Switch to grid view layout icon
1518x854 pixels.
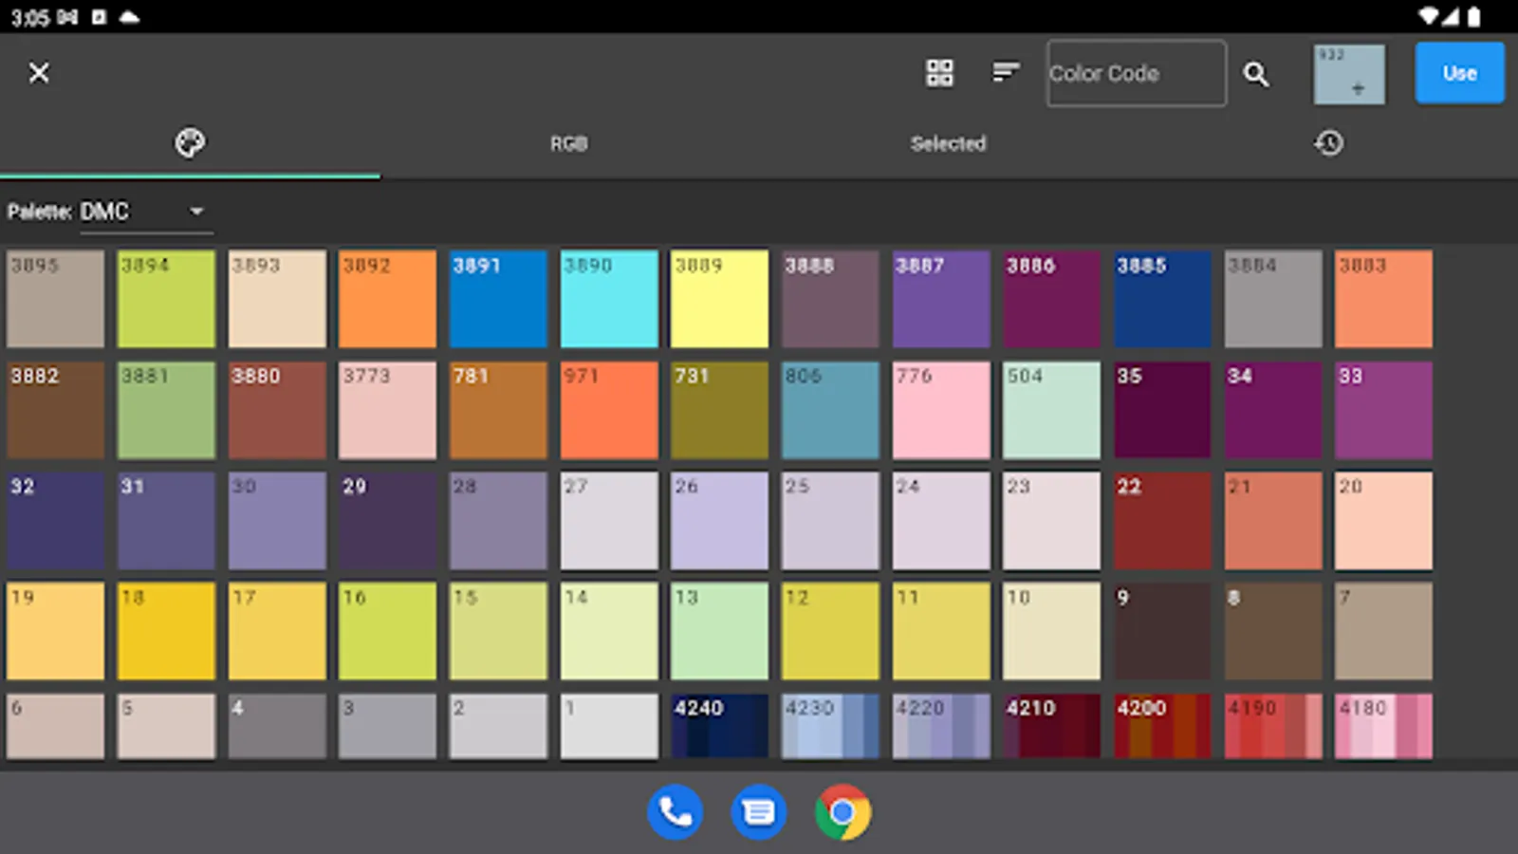(939, 73)
